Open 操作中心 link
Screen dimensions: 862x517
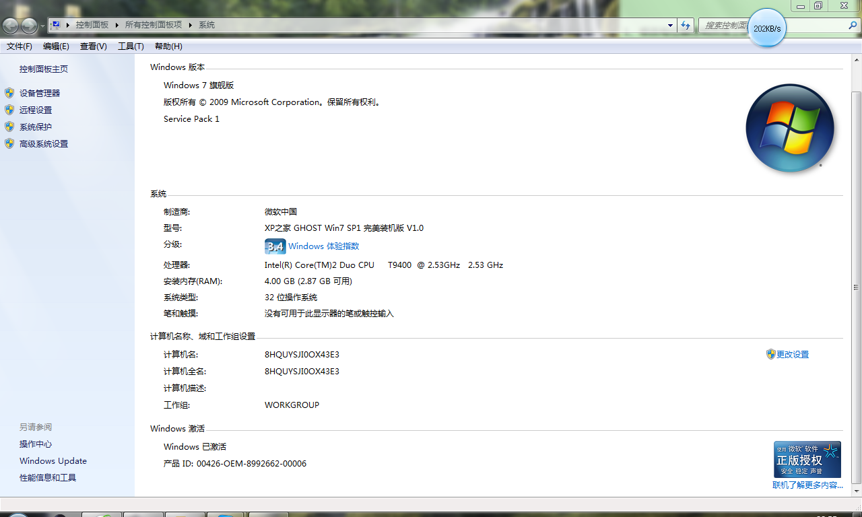(36, 444)
